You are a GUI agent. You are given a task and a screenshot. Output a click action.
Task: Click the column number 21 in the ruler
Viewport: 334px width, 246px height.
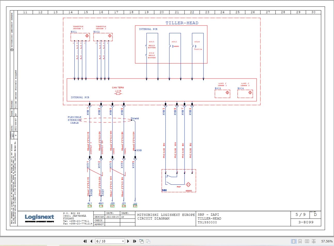click(177, 12)
